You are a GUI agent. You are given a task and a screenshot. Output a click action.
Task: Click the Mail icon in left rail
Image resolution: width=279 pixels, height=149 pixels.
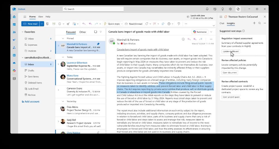click(14, 17)
